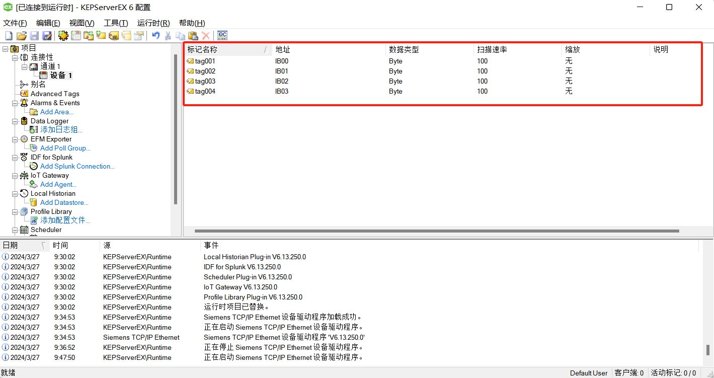
Task: Click the greyed Properties toolbar icon
Action: pos(139,36)
